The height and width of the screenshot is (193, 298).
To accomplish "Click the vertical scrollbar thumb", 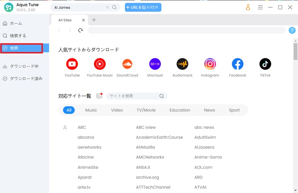I will tap(295, 52).
